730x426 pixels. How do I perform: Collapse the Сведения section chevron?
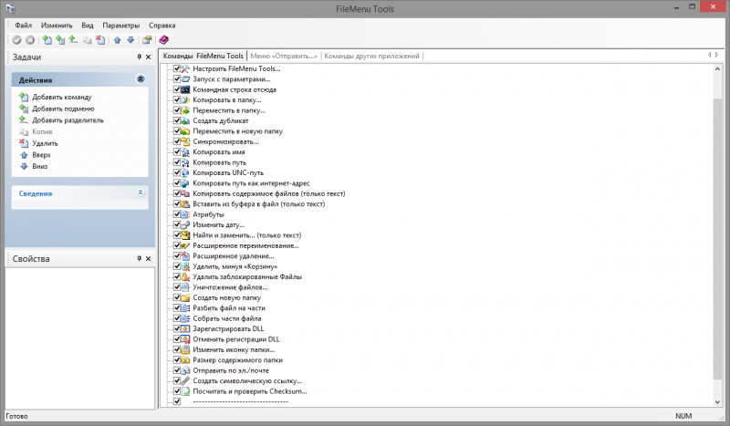[x=141, y=192]
